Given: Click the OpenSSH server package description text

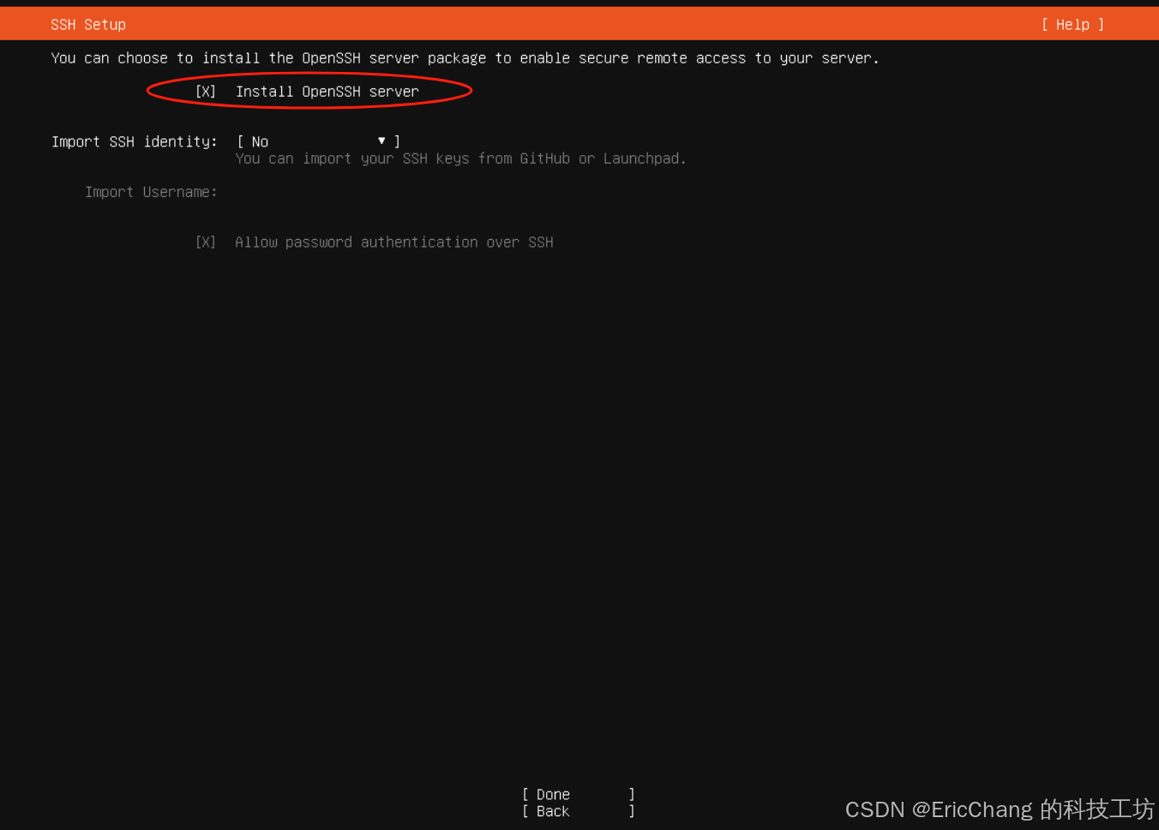Looking at the screenshot, I should [x=465, y=58].
